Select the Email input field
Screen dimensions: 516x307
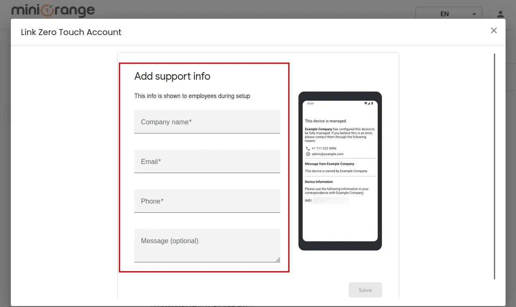207,161
